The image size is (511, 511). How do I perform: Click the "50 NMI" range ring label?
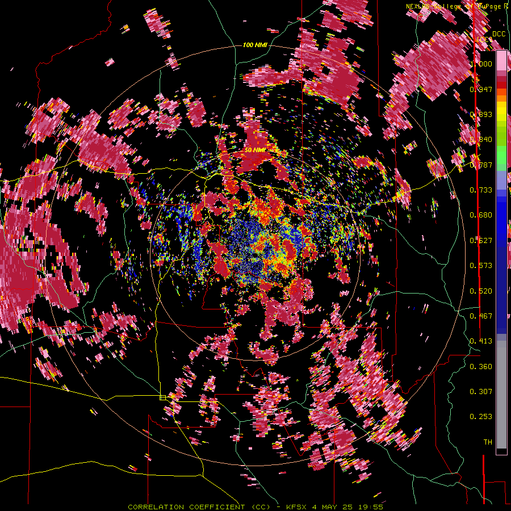255,150
